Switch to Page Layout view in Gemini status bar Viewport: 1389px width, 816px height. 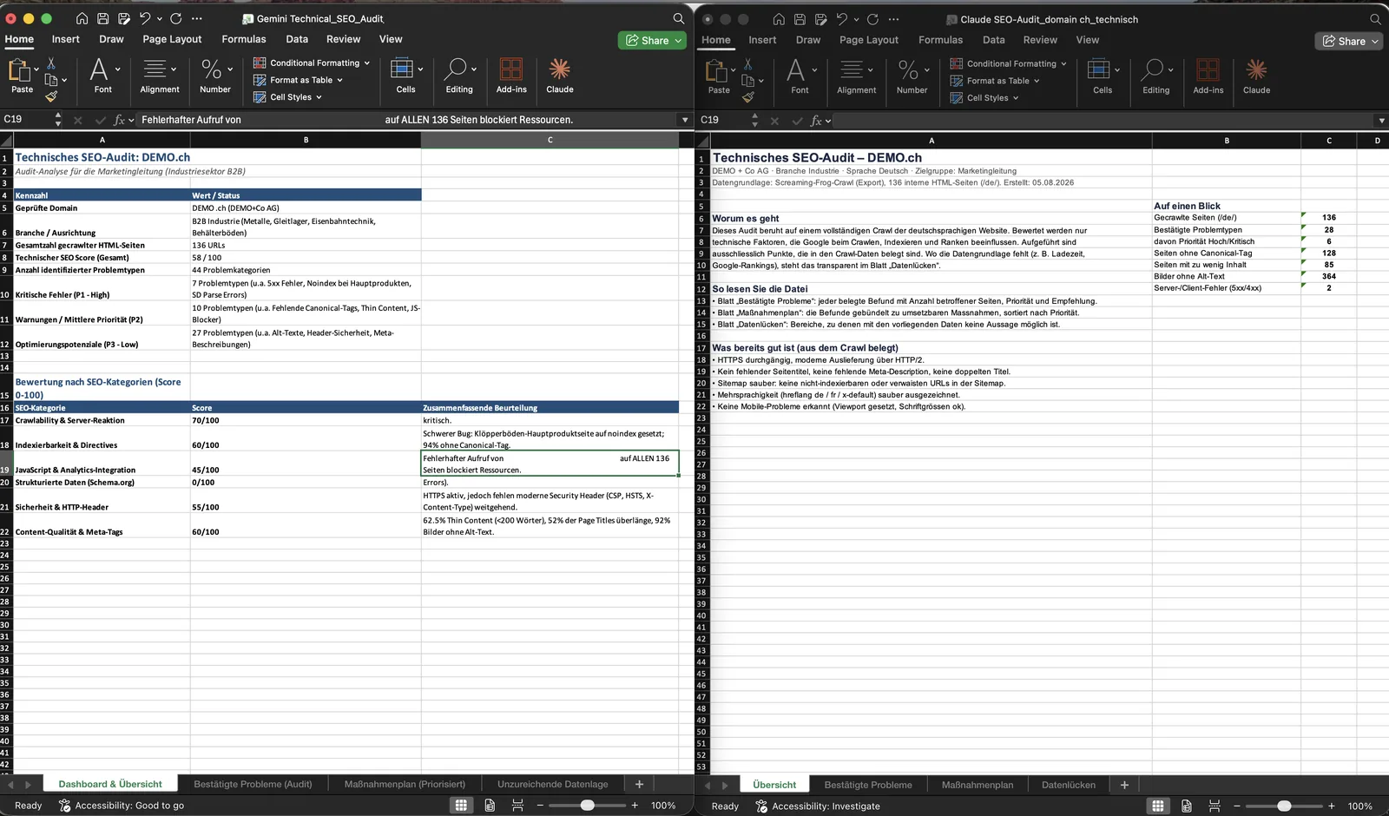(x=490, y=806)
